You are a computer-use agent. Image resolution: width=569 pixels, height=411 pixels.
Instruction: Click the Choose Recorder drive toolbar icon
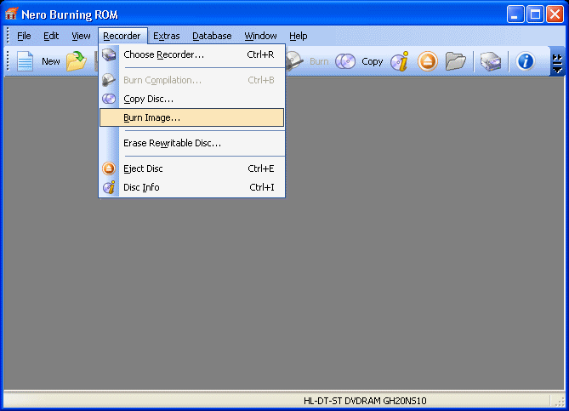coord(491,61)
